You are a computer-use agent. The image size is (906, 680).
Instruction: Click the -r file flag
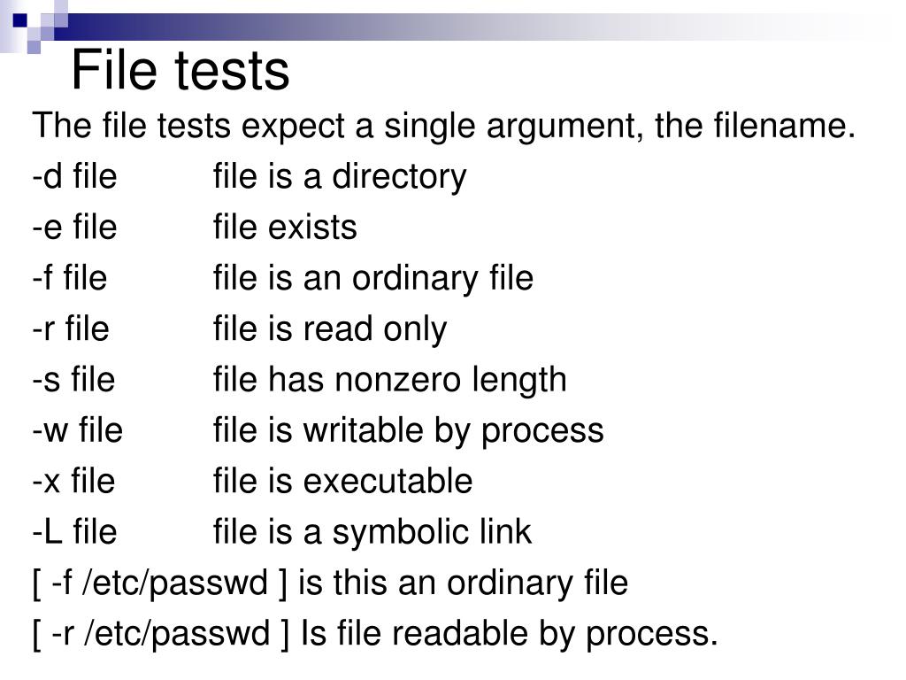71,329
